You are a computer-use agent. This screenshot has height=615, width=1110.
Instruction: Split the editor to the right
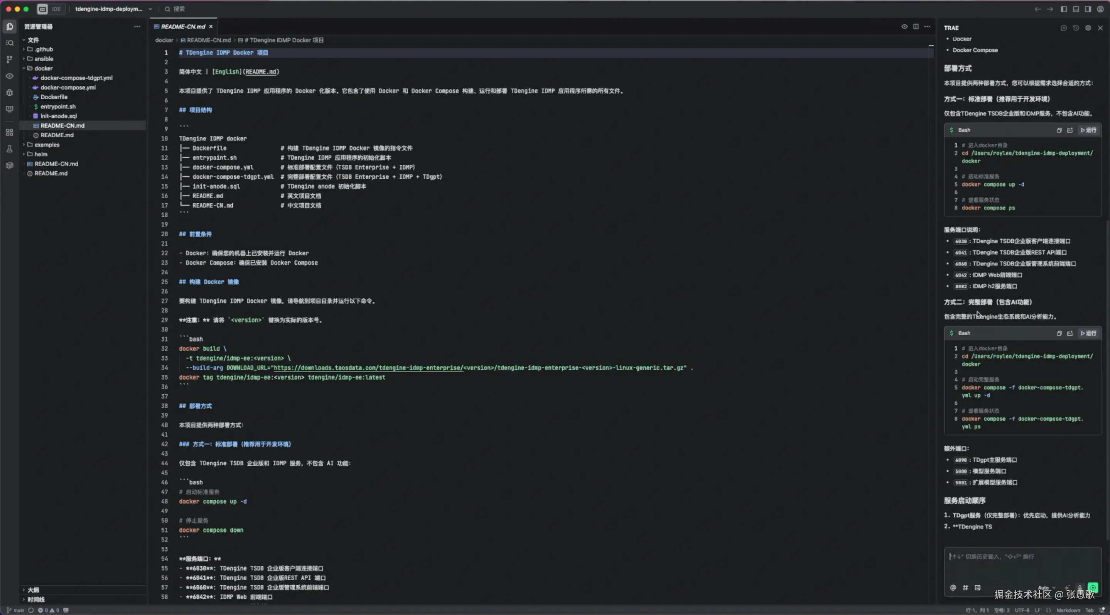tap(916, 27)
